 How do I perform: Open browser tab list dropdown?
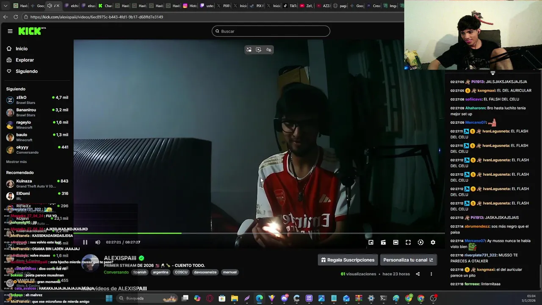tap(6, 6)
